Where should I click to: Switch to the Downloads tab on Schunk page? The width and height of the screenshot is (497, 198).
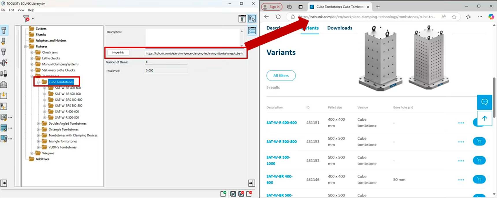[340, 28]
